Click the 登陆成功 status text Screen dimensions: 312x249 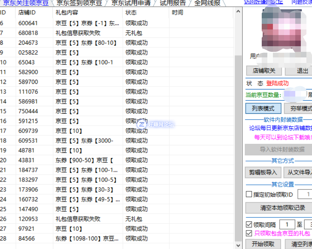pyautogui.click(x=277, y=83)
